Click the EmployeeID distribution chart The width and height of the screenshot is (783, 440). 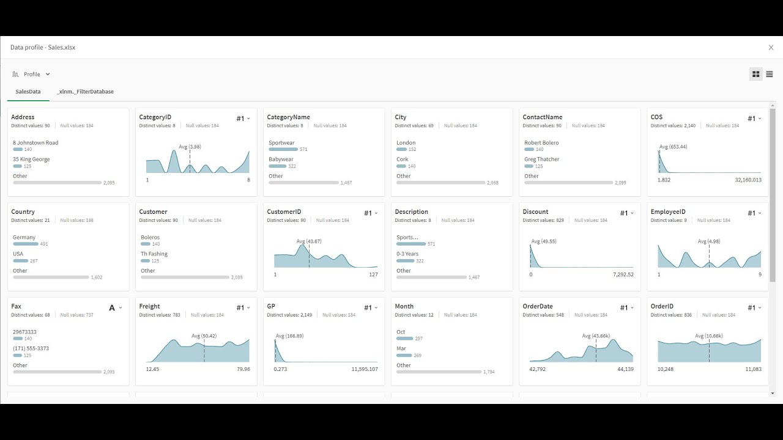710,255
